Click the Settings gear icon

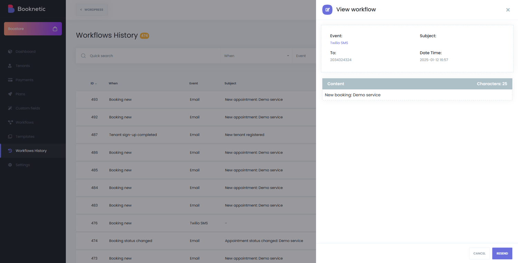point(10,165)
